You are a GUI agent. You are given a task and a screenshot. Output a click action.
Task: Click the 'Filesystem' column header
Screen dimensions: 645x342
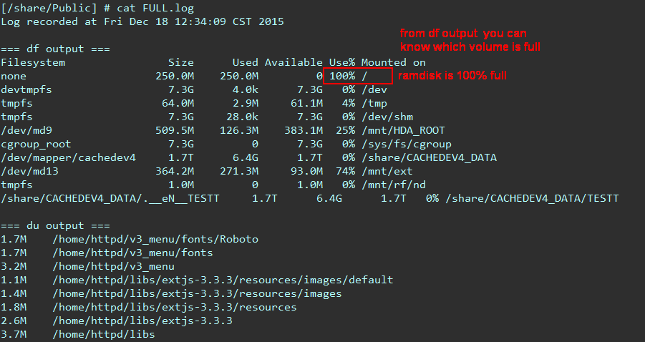tap(33, 62)
